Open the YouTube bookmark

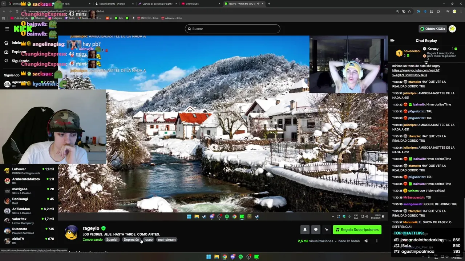point(19,18)
